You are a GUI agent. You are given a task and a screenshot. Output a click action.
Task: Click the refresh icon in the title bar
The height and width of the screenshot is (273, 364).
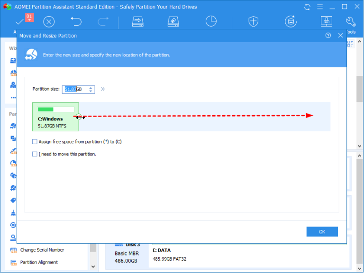[x=307, y=7]
